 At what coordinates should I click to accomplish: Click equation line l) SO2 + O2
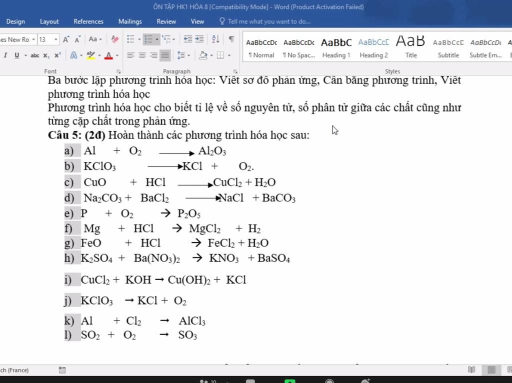click(x=130, y=335)
